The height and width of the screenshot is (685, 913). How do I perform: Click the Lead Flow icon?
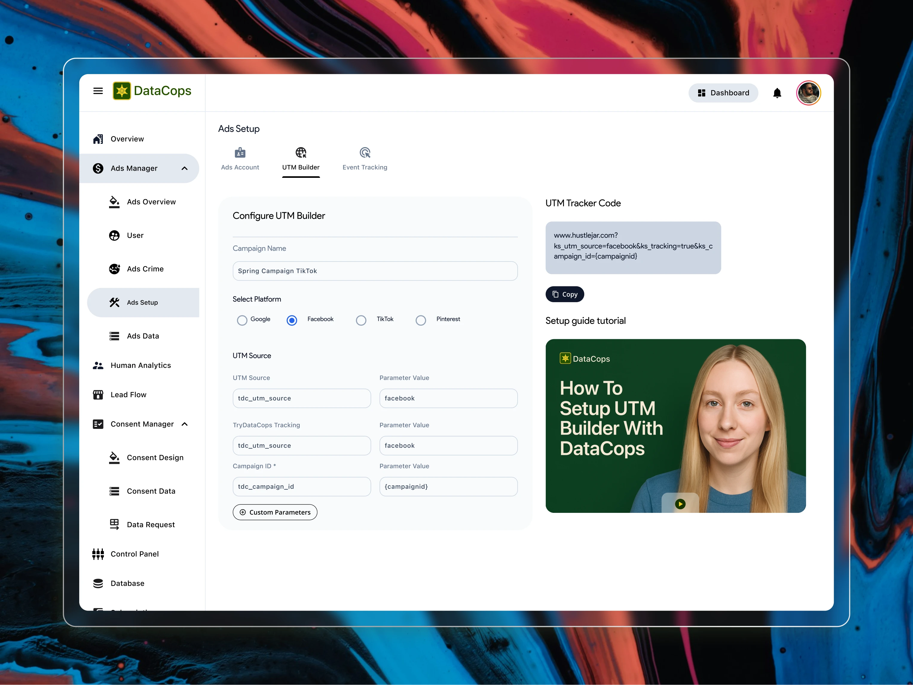[98, 395]
